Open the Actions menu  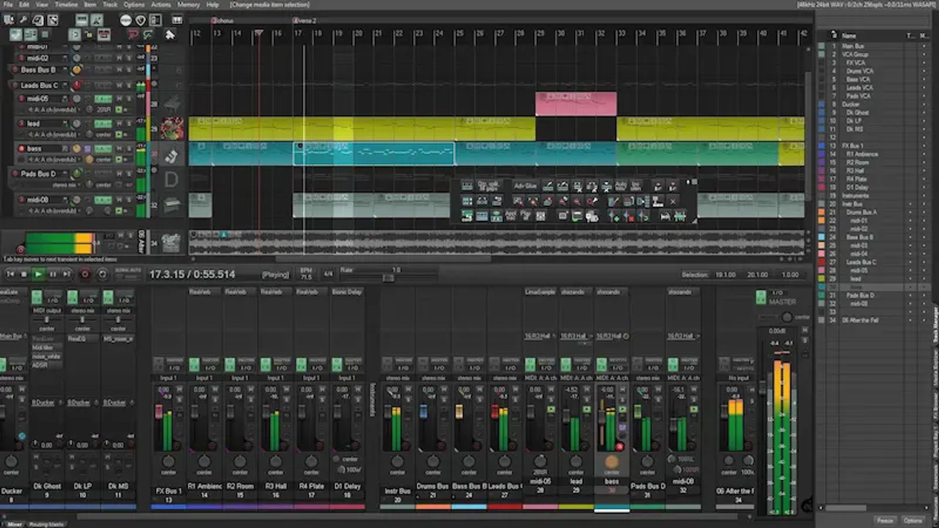[x=161, y=5]
